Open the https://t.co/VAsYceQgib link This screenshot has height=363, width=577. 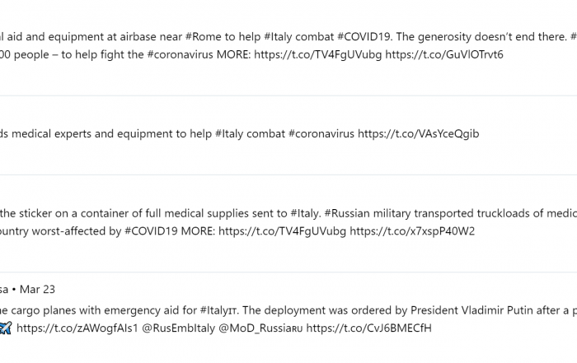pos(419,133)
